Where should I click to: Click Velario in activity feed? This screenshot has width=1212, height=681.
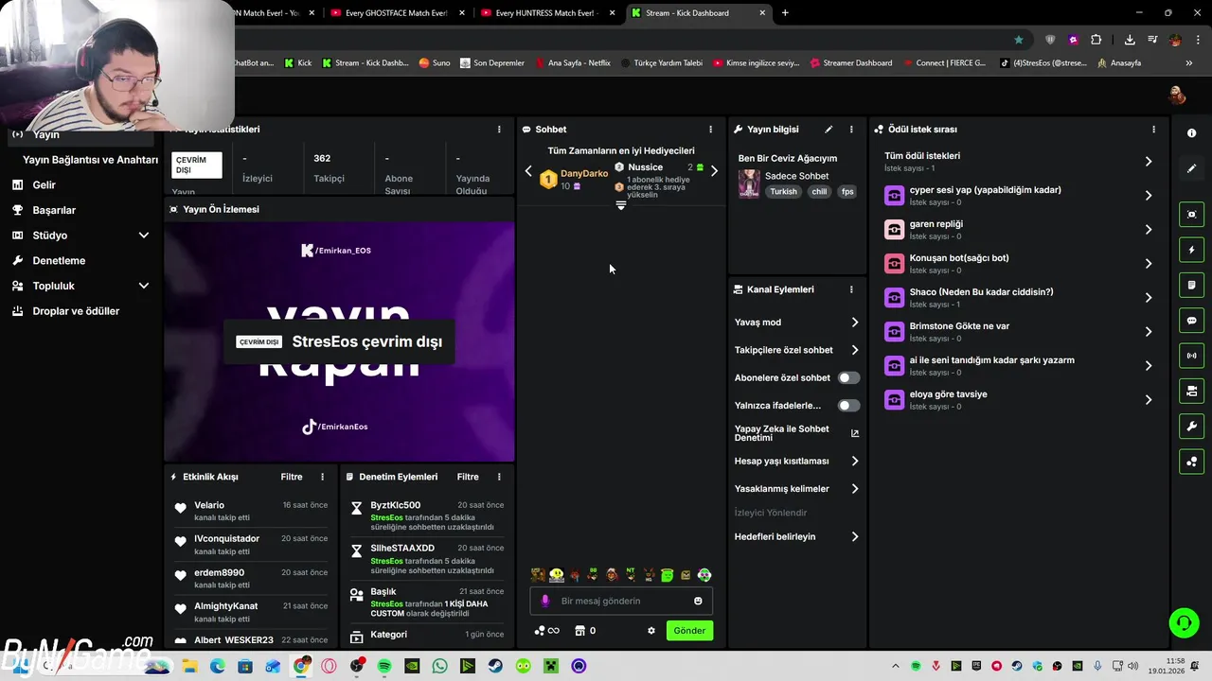click(x=209, y=505)
